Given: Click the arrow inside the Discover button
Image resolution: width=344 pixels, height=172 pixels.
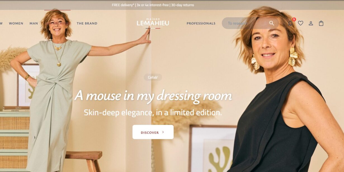Looking at the screenshot, I should pos(163,132).
